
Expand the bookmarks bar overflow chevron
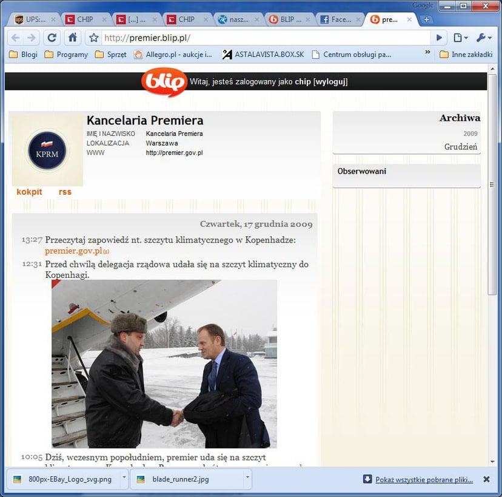pyautogui.click(x=427, y=54)
